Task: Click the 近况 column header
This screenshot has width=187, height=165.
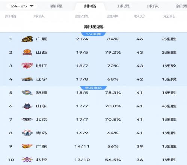Action: click(169, 16)
